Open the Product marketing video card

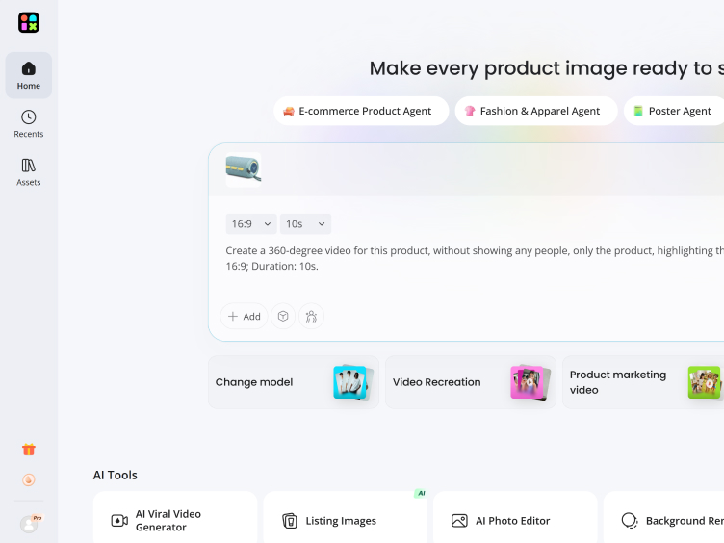tap(643, 382)
